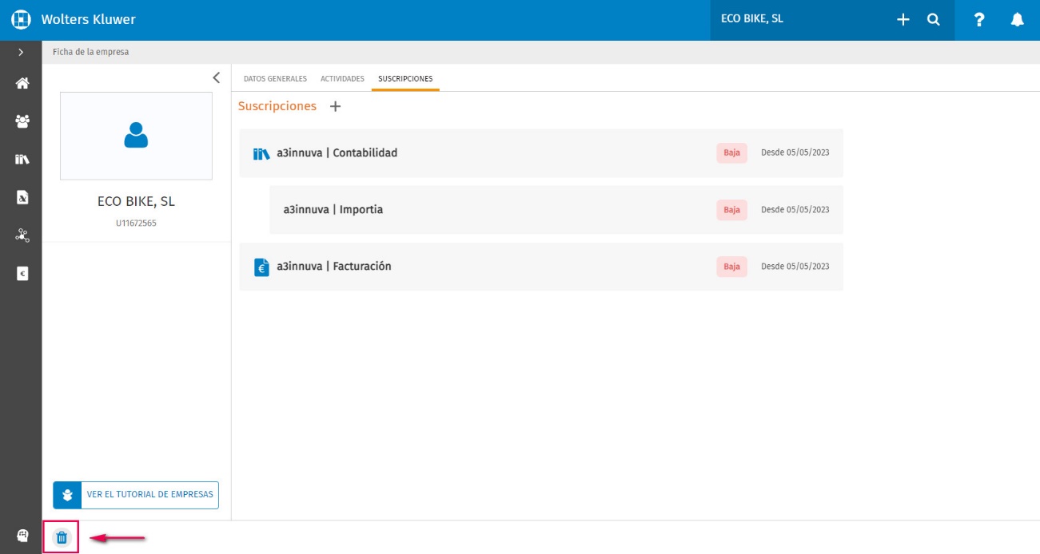Viewport: 1040px width, 554px height.
Task: Click the Importia date Desde 05/05/2023
Action: point(795,210)
